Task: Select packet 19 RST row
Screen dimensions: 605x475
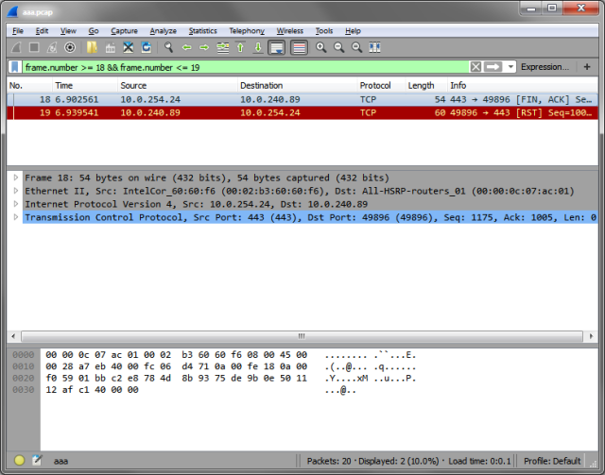Action: pos(302,113)
